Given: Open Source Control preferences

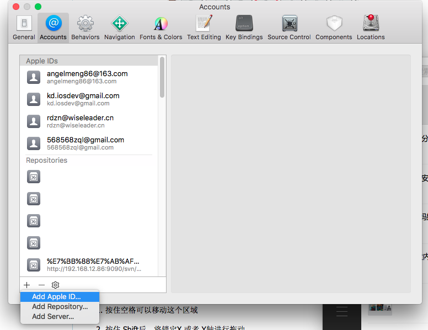Looking at the screenshot, I should click(x=289, y=28).
